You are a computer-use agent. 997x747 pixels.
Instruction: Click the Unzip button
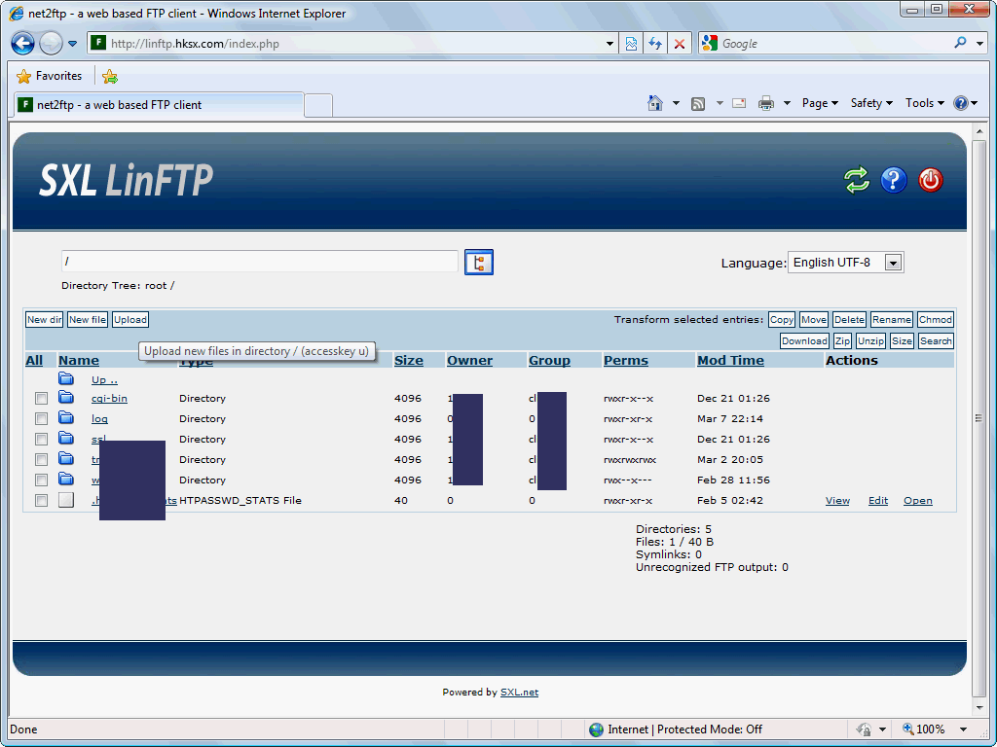[870, 341]
